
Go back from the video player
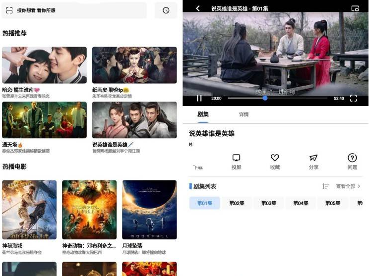198,8
